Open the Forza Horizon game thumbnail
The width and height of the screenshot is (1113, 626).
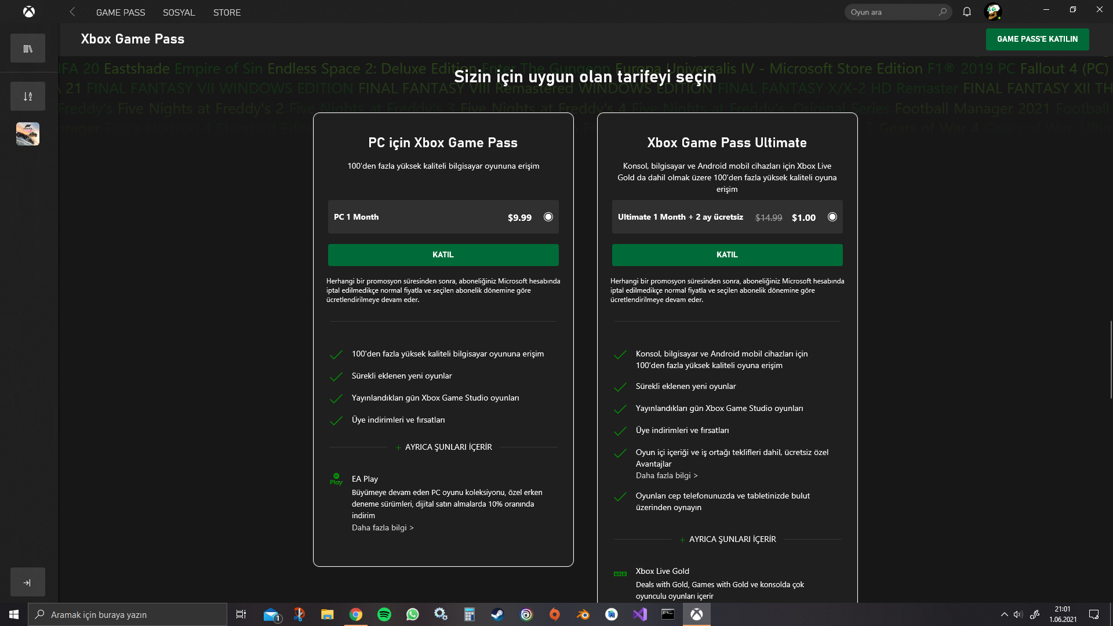[x=28, y=134]
